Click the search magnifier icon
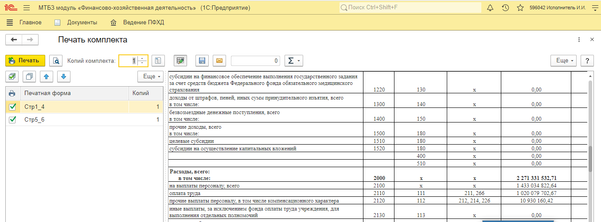Image resolution: width=601 pixels, height=222 pixels. 344,8
